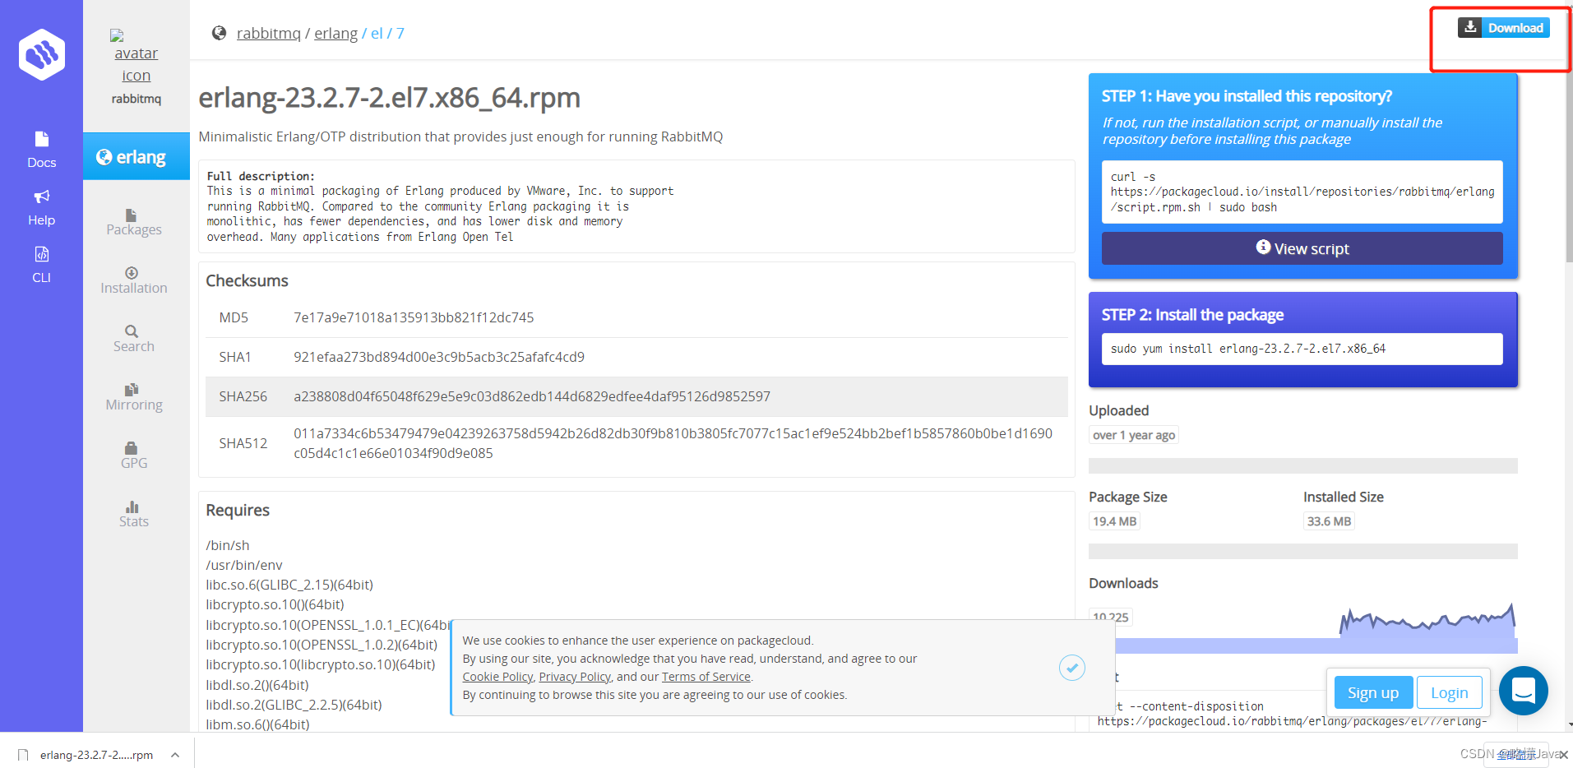This screenshot has height=768, width=1573.
Task: Accept cookies with the checkmark button
Action: [1072, 668]
